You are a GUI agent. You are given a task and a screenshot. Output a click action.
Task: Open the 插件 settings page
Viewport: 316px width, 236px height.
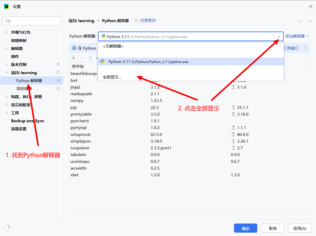coord(15,56)
